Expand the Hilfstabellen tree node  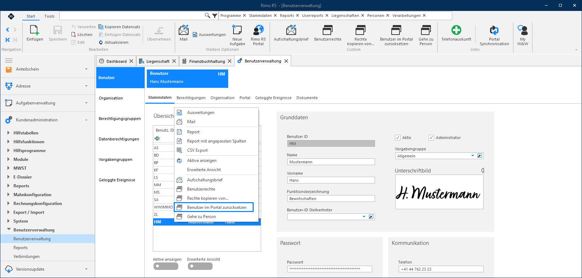pos(8,133)
